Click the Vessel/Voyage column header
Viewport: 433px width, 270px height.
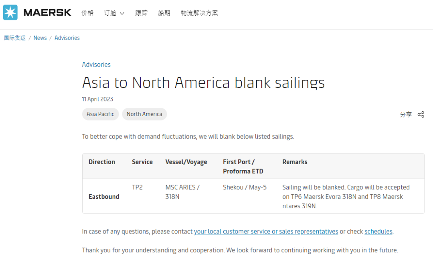coord(186,162)
